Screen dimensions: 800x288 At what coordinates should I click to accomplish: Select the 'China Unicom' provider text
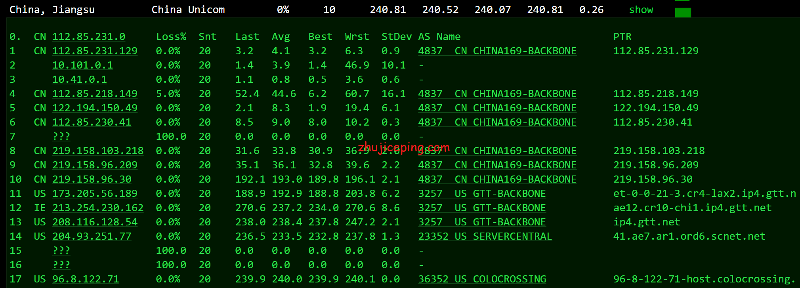188,10
